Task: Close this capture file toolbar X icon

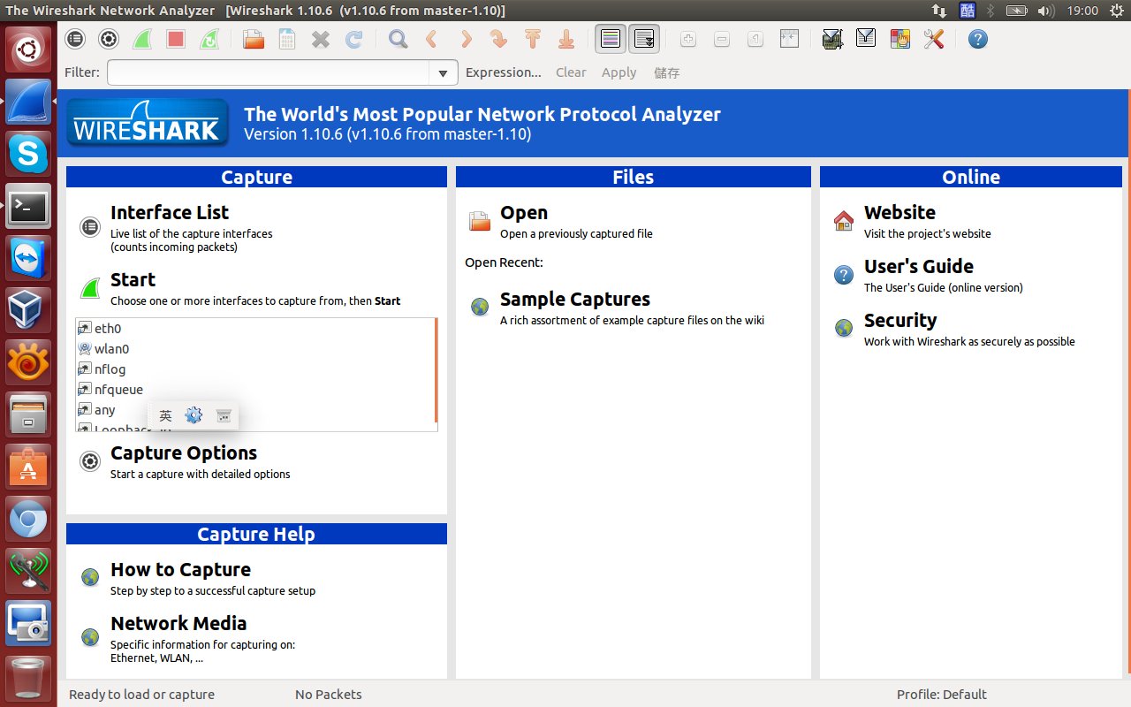Action: pyautogui.click(x=321, y=39)
